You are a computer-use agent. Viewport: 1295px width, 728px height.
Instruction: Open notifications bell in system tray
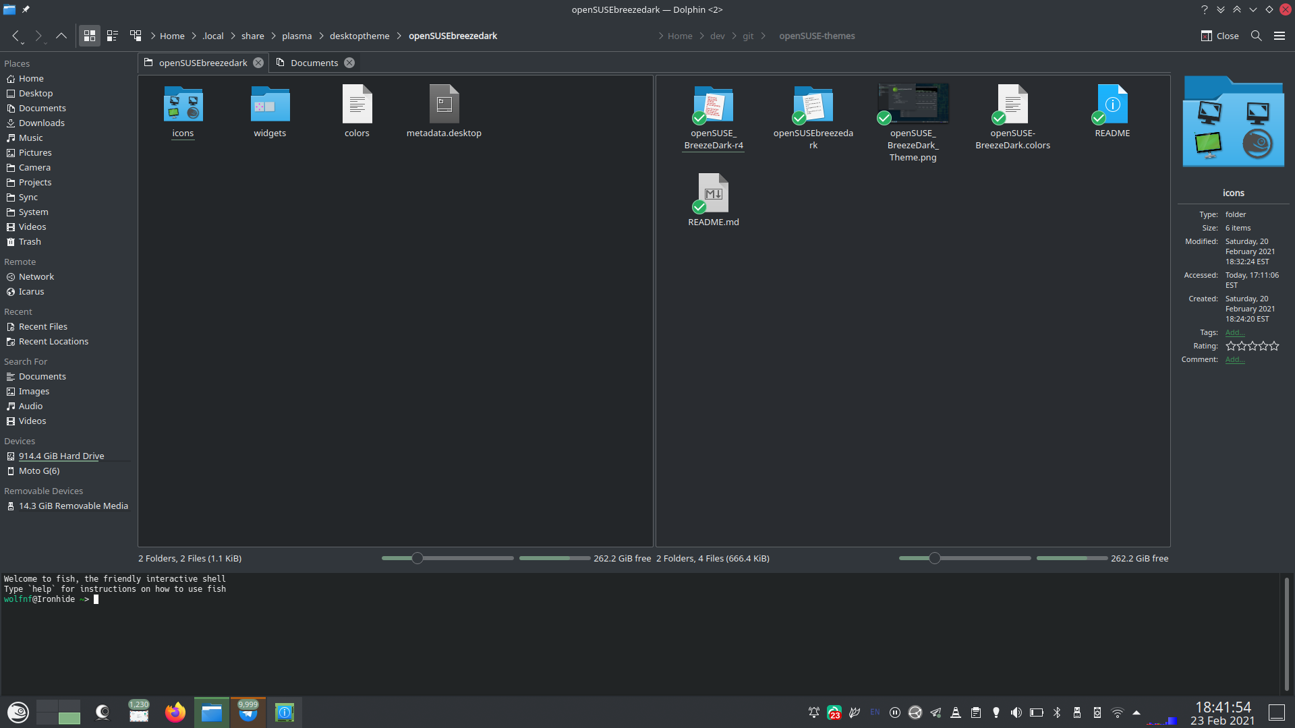[x=814, y=712]
